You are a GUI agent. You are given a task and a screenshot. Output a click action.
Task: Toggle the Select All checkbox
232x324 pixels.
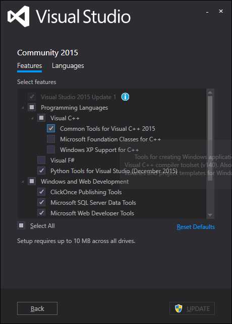[21, 225]
